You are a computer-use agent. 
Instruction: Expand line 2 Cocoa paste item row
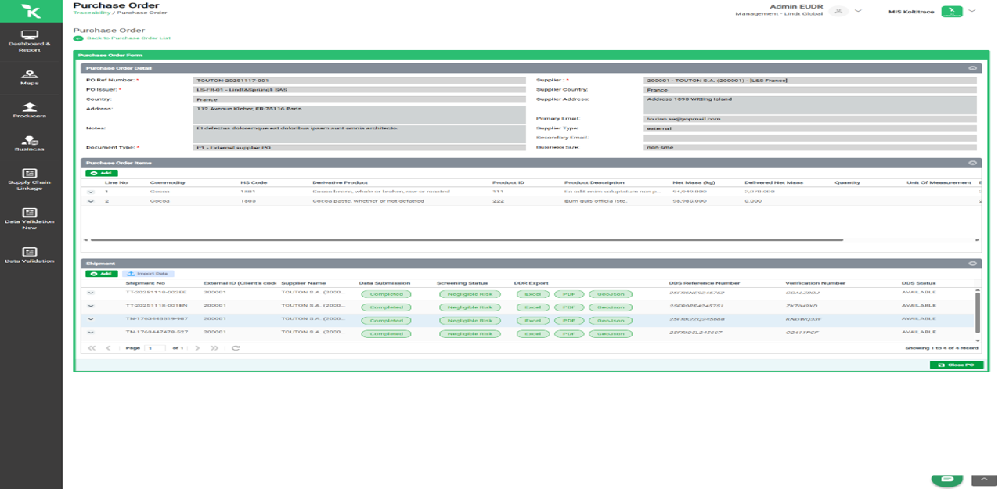tap(91, 201)
